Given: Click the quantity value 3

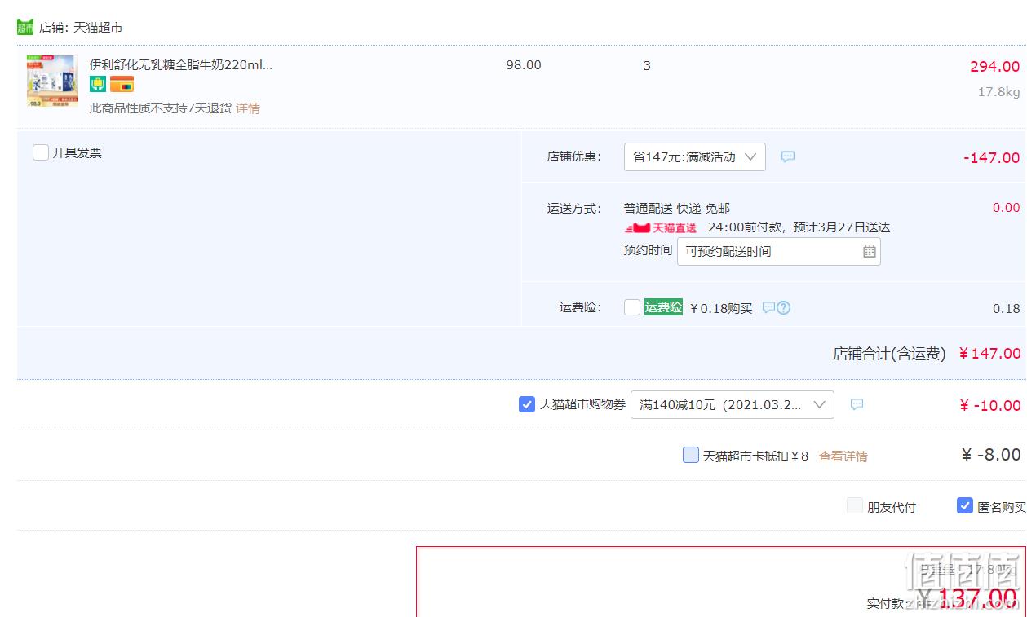Looking at the screenshot, I should click(647, 65).
